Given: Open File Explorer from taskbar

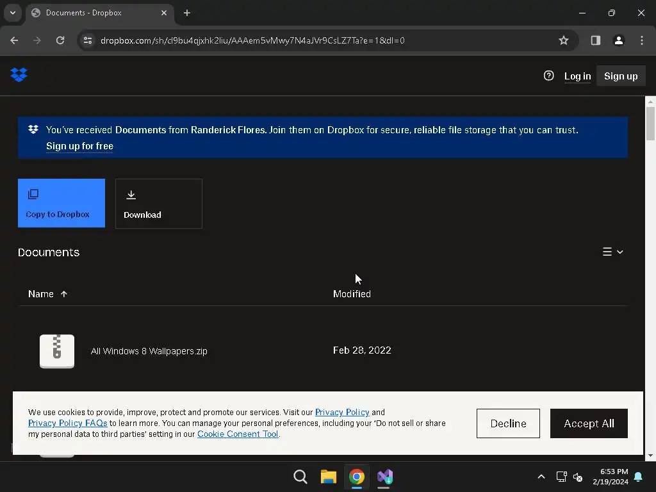Looking at the screenshot, I should pos(329,477).
